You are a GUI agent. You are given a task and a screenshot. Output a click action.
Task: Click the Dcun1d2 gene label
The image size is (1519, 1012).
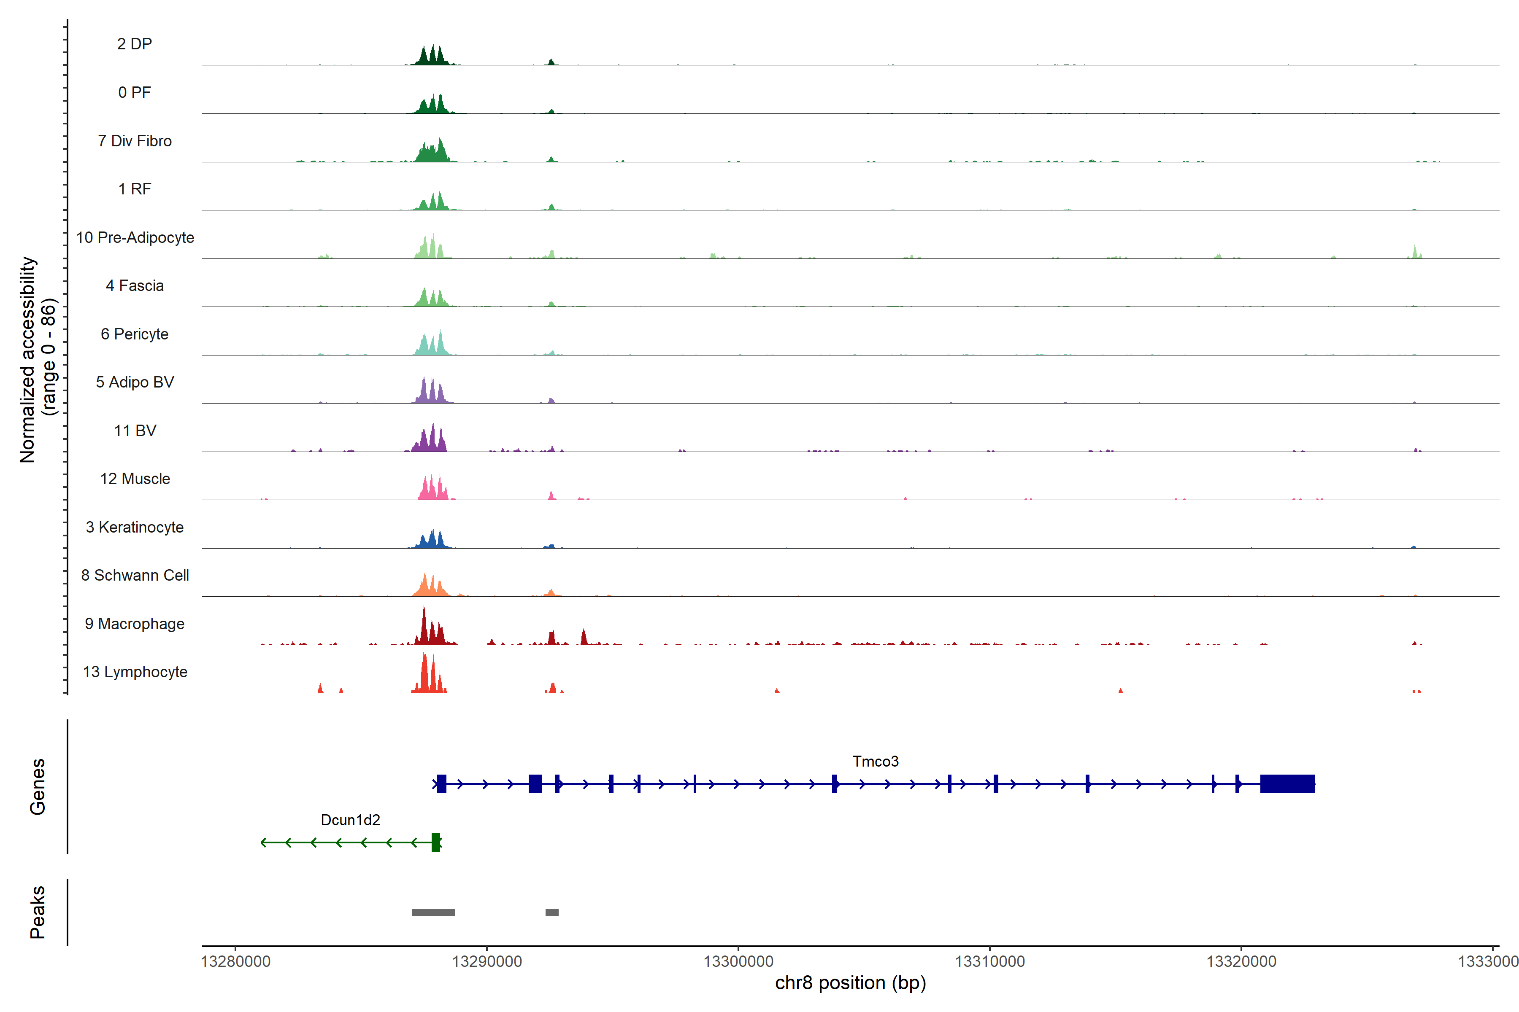350,820
